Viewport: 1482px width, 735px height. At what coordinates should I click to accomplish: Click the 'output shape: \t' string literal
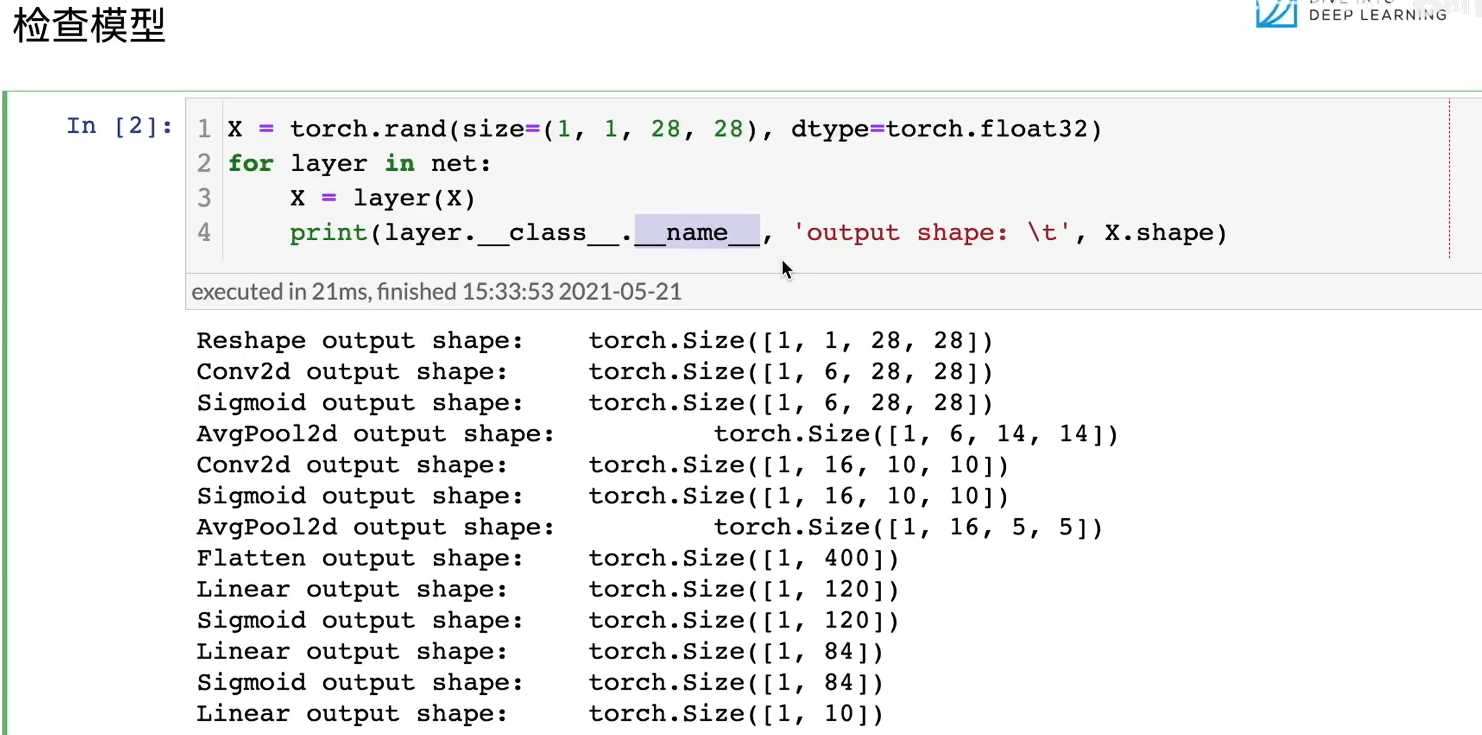[931, 232]
